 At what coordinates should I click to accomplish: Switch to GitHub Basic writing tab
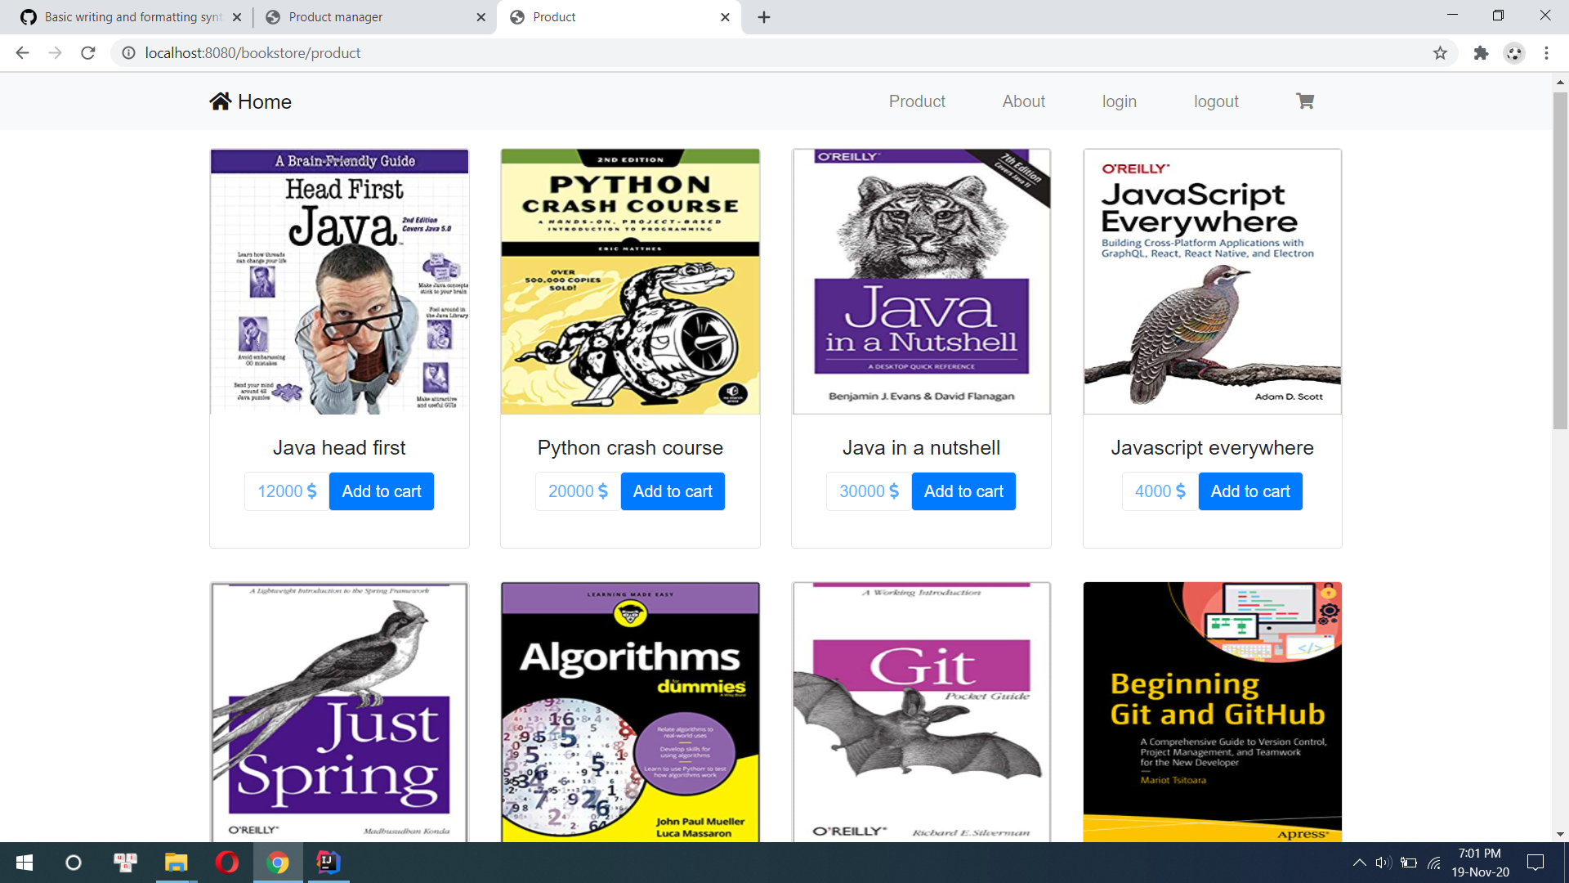[x=132, y=17]
